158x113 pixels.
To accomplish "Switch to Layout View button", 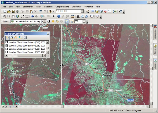I will 6,107.
